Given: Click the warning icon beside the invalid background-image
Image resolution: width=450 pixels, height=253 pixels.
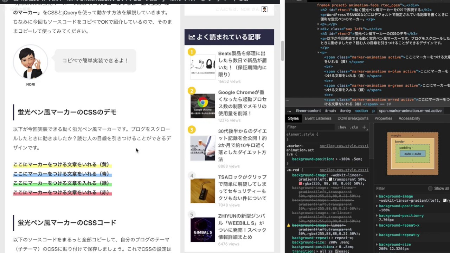Looking at the screenshot, I should (x=289, y=225).
